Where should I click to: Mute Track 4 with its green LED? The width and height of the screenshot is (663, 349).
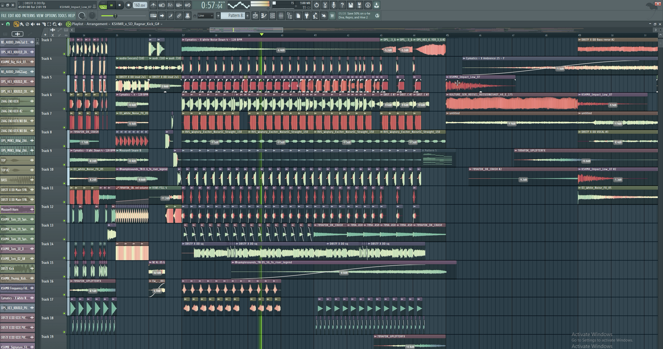click(x=64, y=72)
